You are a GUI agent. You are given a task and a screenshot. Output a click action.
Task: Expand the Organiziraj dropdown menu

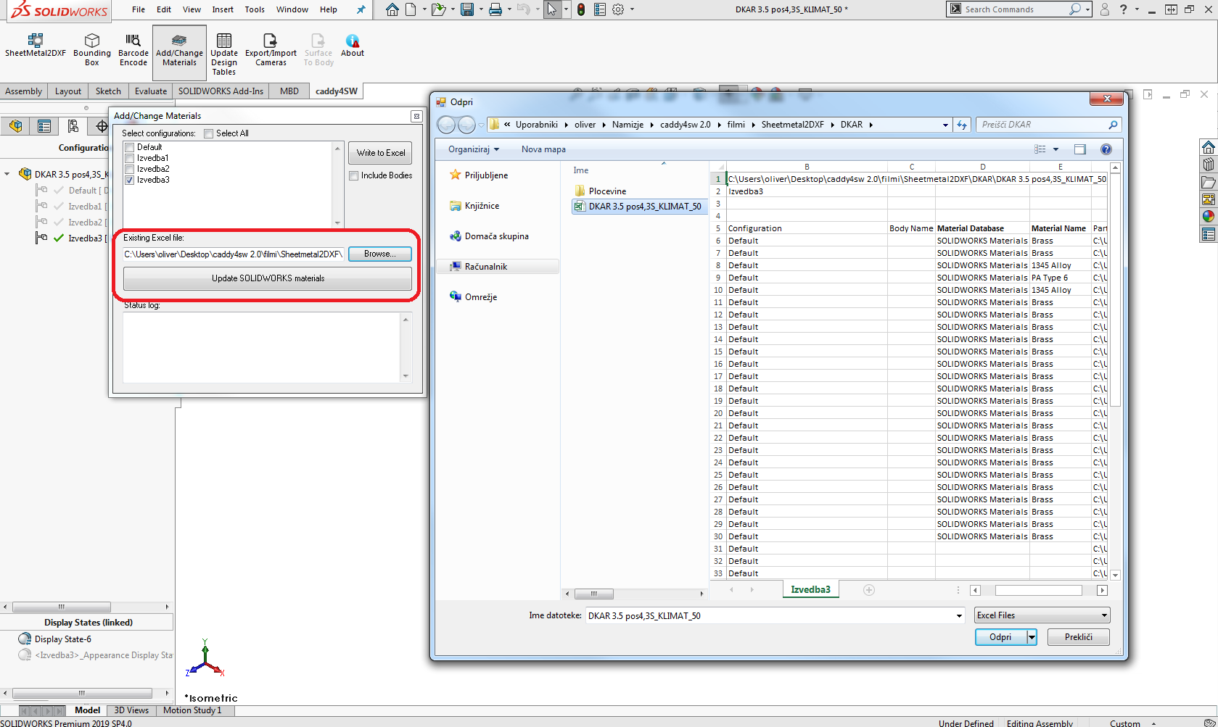[x=473, y=149]
